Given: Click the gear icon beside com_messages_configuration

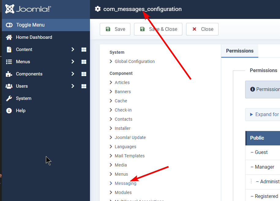Looking at the screenshot, I should (x=98, y=9).
